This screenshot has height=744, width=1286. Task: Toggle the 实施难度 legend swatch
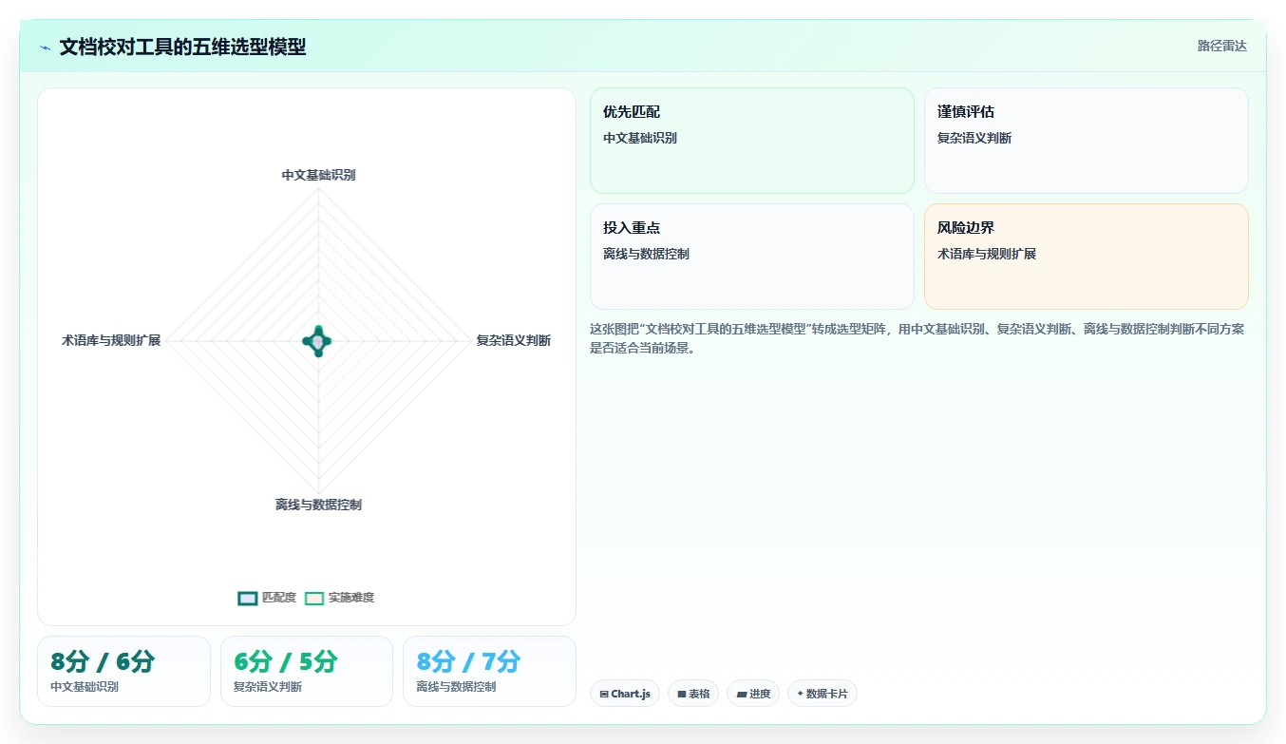click(314, 598)
